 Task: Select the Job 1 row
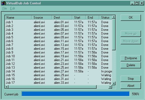click(58, 22)
